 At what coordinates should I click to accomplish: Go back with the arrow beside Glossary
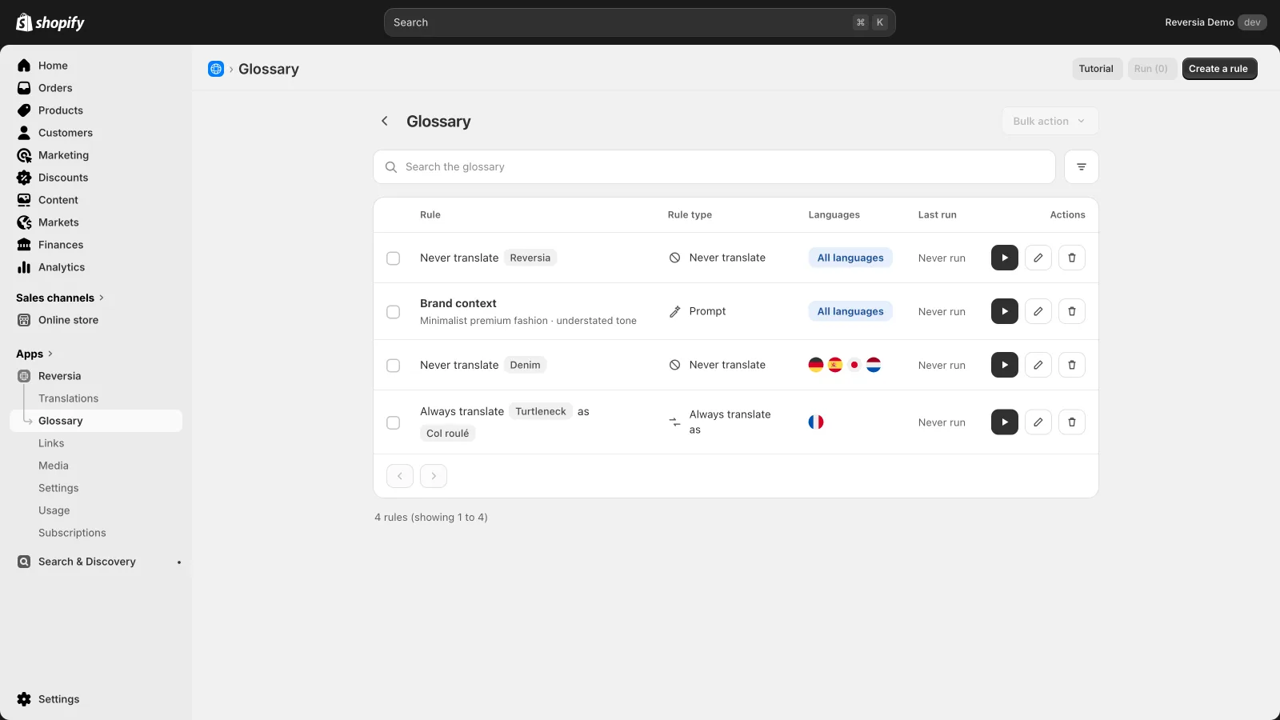click(385, 121)
